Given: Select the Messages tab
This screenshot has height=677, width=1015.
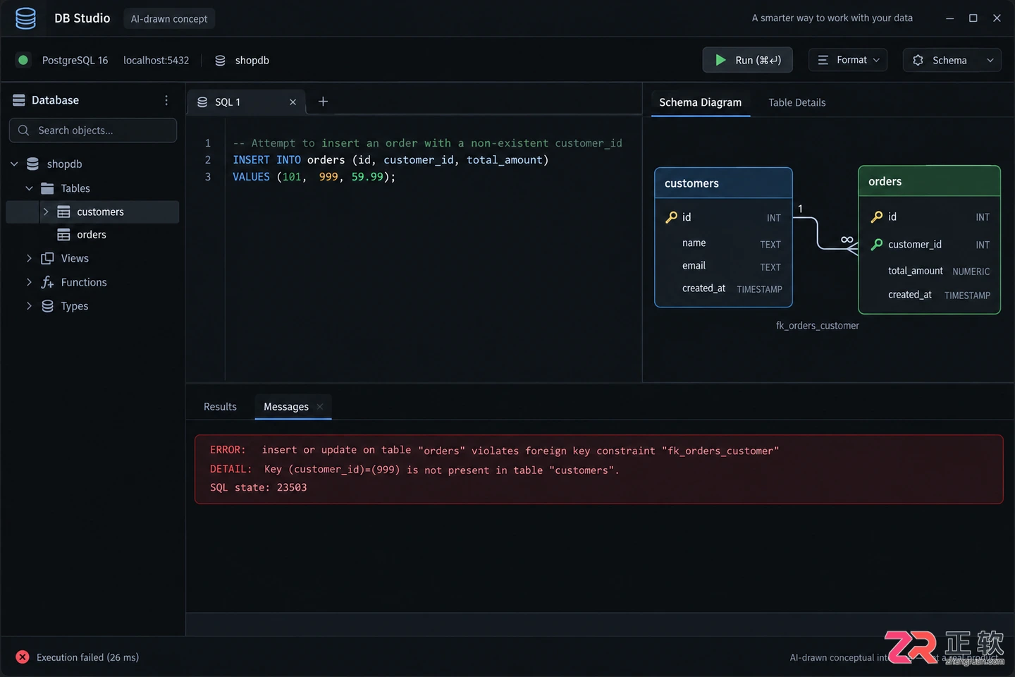Looking at the screenshot, I should coord(286,407).
